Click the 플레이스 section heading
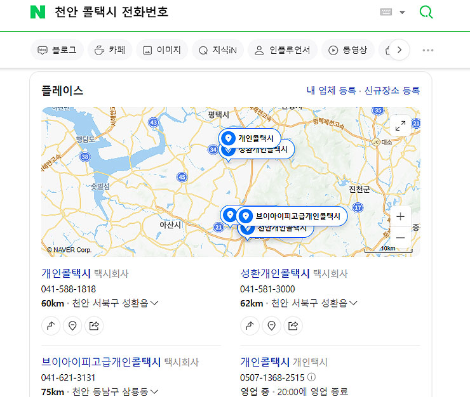This screenshot has width=470, height=397. pyautogui.click(x=62, y=91)
